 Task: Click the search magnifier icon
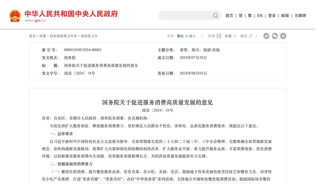[215, 15]
